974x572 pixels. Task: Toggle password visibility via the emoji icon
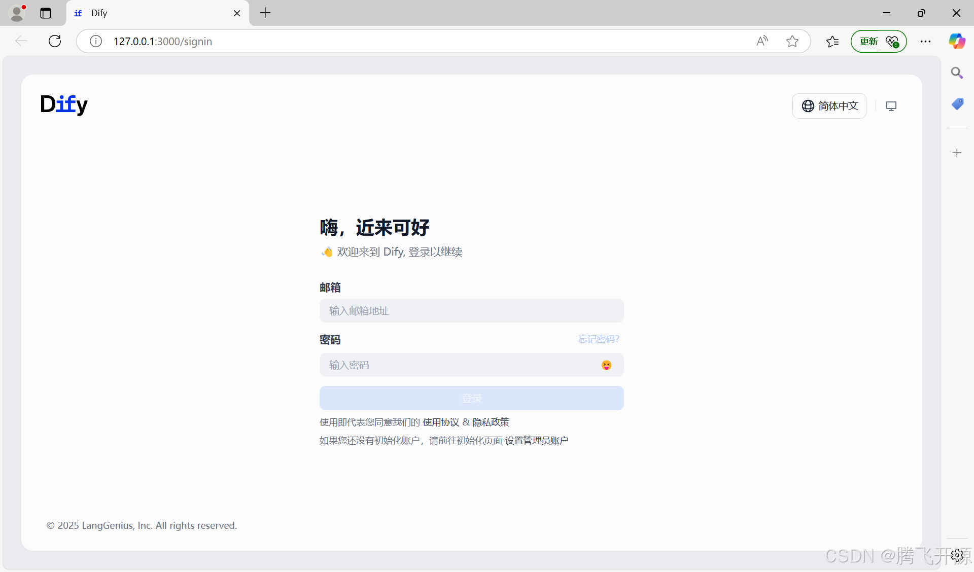click(x=606, y=365)
